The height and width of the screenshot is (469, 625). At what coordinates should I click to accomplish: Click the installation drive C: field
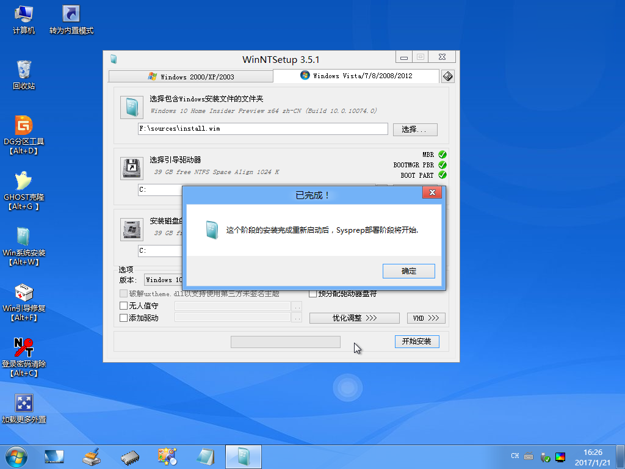click(x=161, y=251)
